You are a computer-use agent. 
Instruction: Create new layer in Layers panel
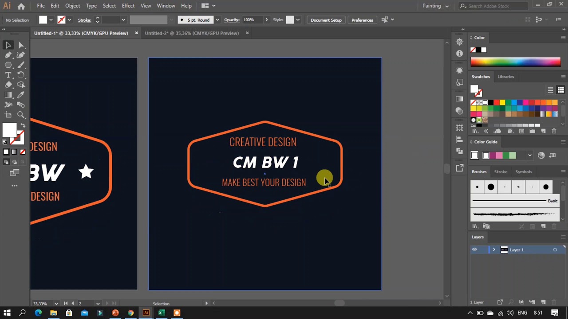pos(543,302)
